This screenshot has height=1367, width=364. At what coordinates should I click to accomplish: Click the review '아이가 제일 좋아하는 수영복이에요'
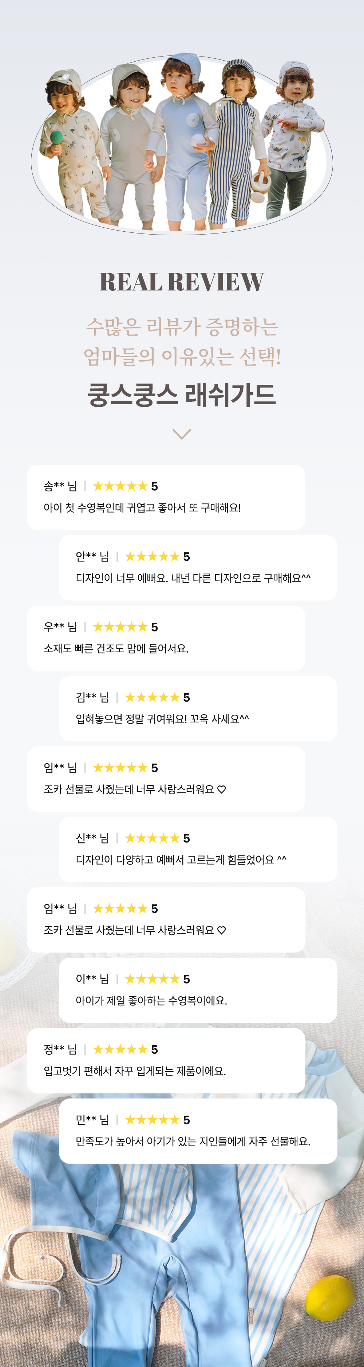click(x=151, y=1001)
